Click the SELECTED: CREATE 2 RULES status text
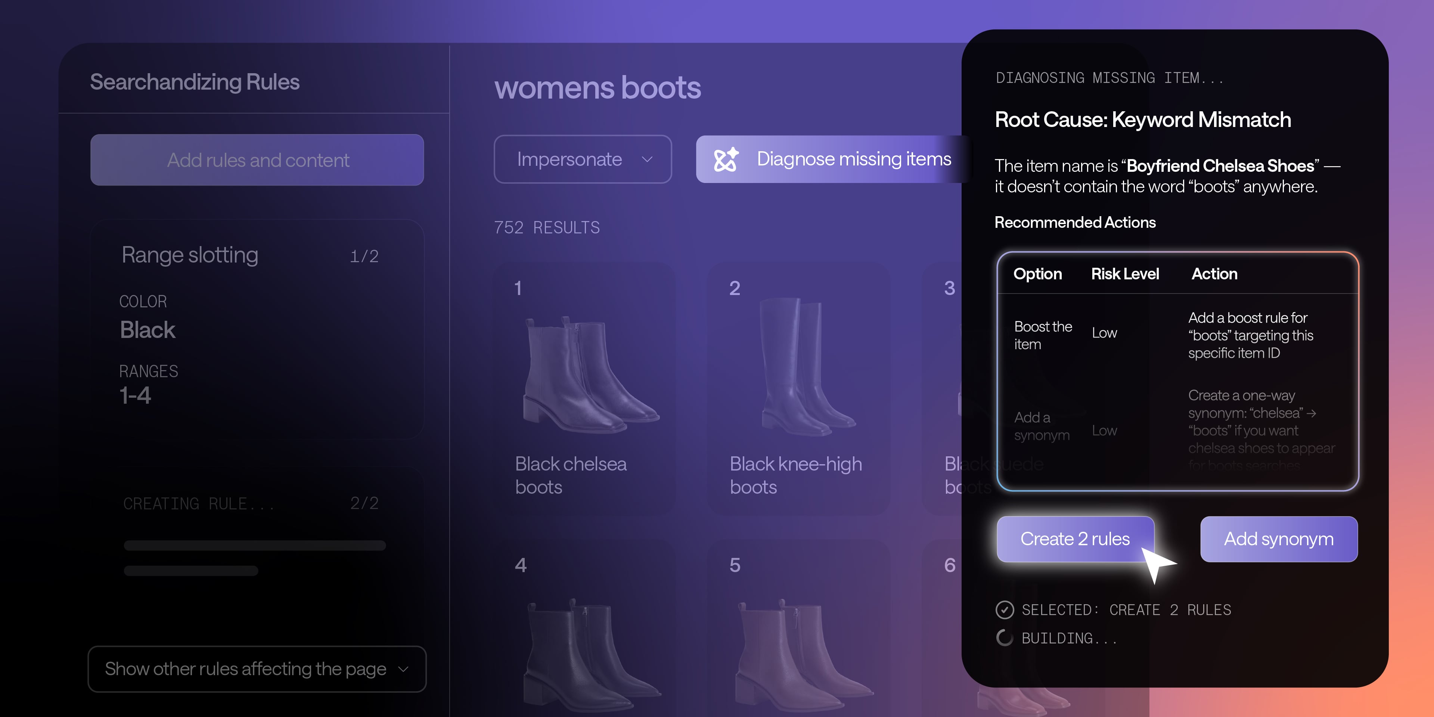Image resolution: width=1434 pixels, height=717 pixels. pos(1126,610)
